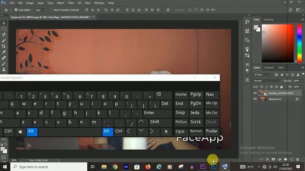Open the Paragraph panel icon

[247, 71]
